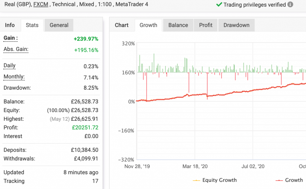
Task: Select the Growth chart tab
Action: pyautogui.click(x=148, y=25)
